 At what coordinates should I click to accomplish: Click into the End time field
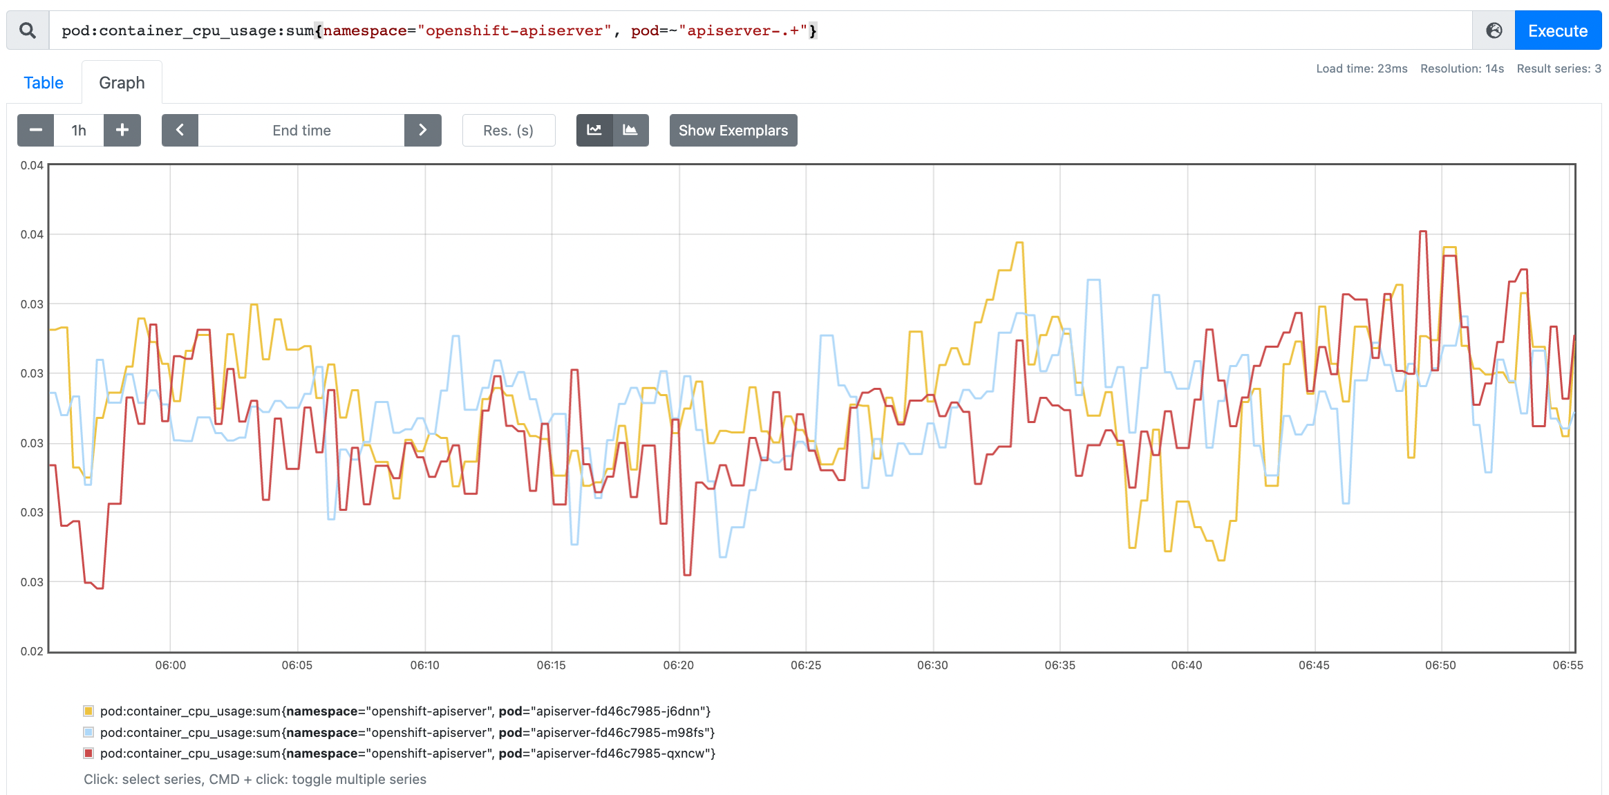coord(301,130)
